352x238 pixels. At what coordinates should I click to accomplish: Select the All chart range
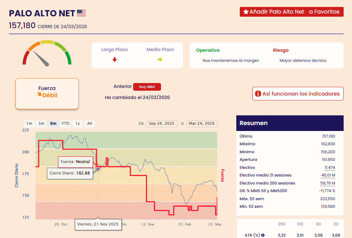pos(90,124)
